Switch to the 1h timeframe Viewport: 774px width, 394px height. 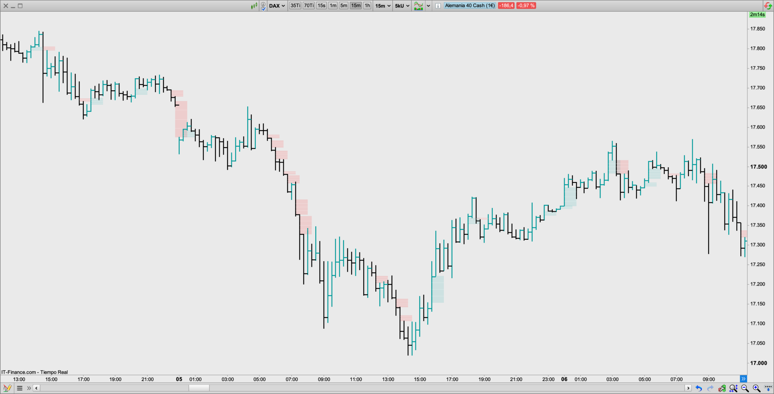(367, 6)
